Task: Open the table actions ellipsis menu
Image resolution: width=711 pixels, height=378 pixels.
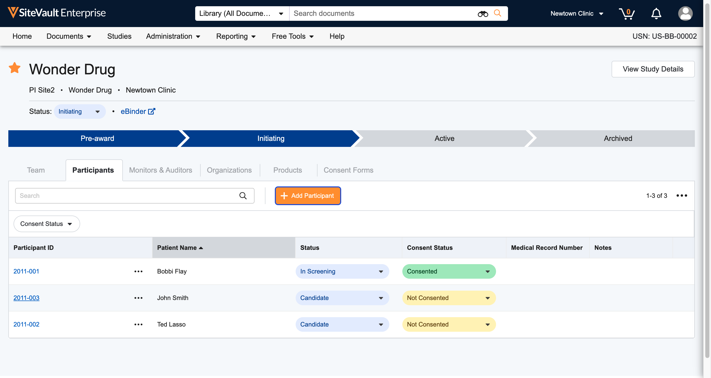Action: tap(682, 195)
